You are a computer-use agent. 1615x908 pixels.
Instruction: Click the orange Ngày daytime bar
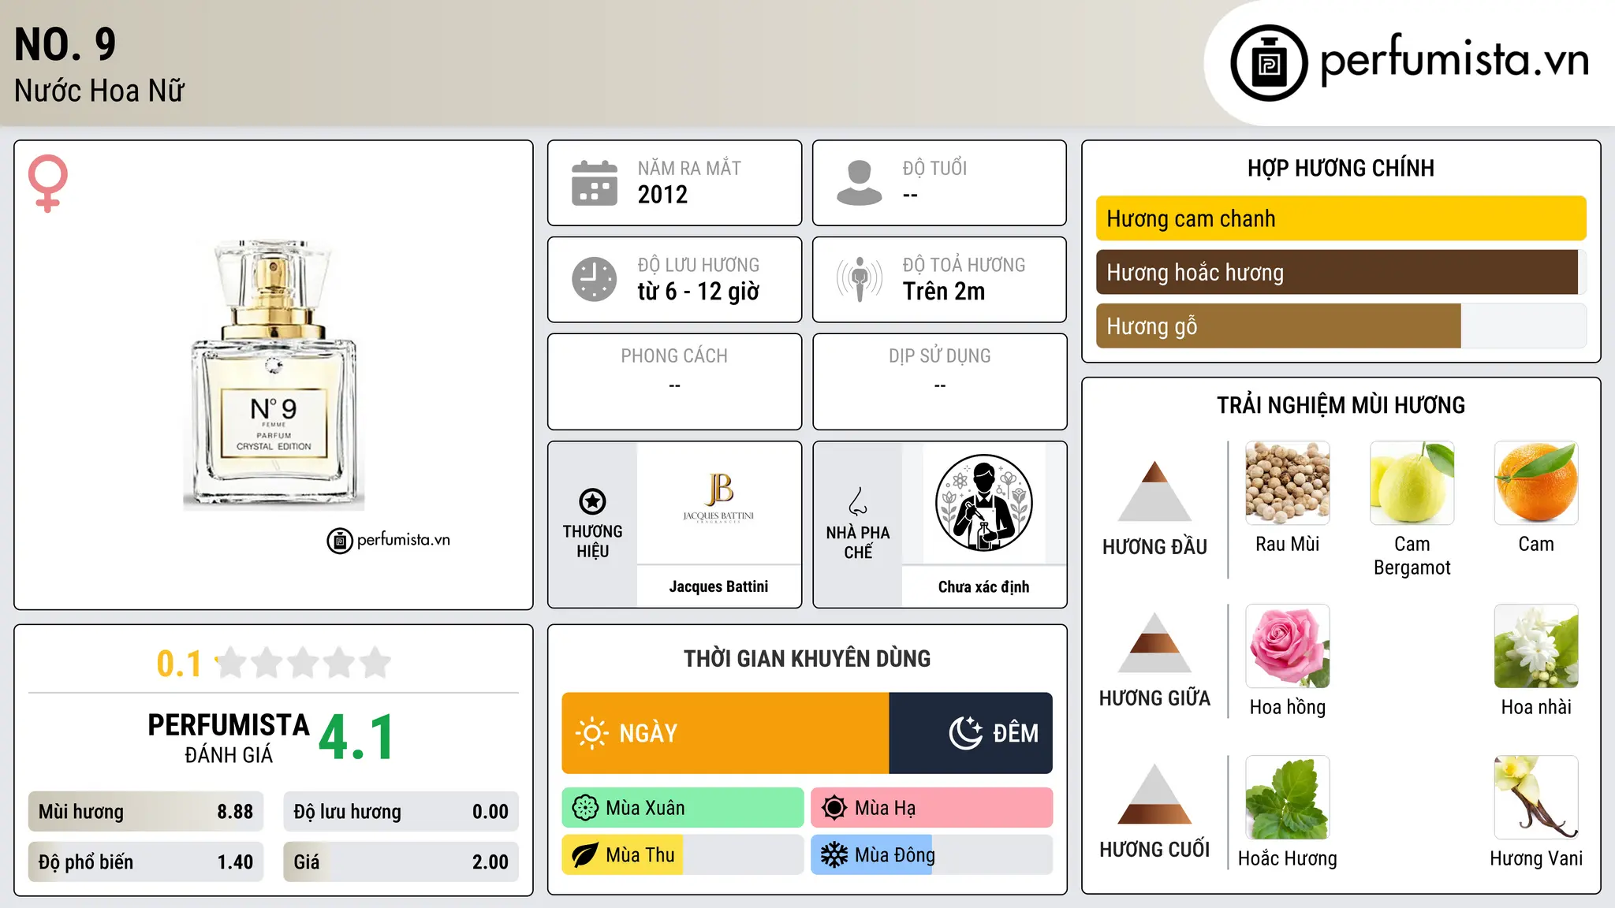click(725, 733)
